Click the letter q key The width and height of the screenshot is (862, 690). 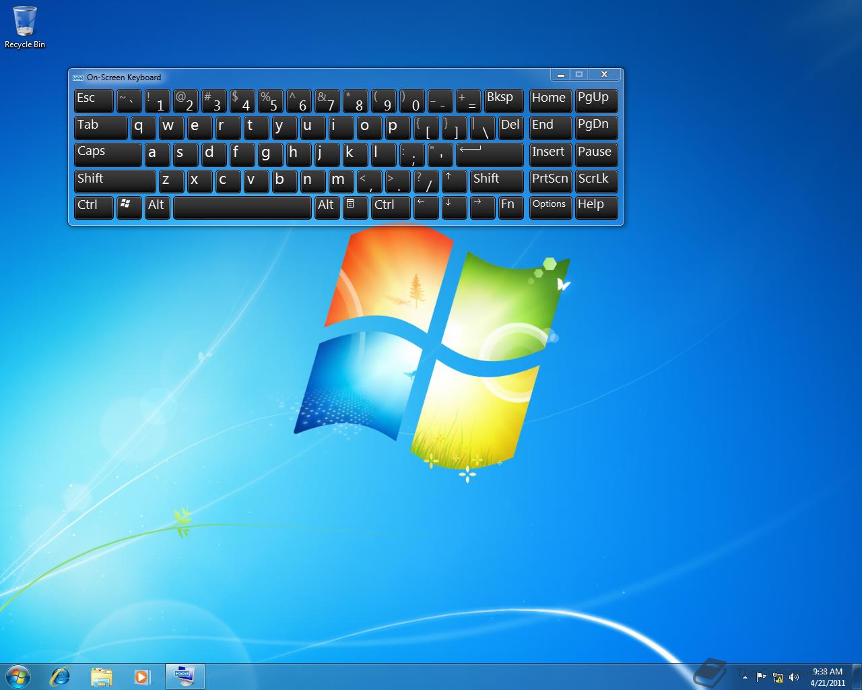click(143, 127)
